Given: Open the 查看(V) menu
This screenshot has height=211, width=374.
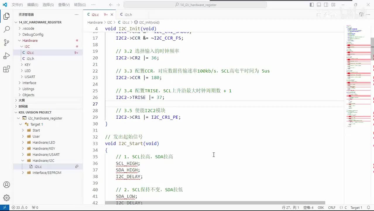Looking at the screenshot, I should (x=64, y=5).
